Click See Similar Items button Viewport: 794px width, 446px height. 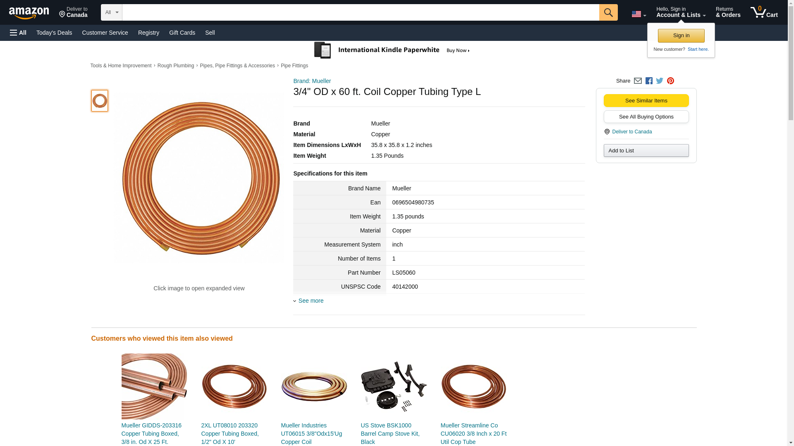point(646,100)
